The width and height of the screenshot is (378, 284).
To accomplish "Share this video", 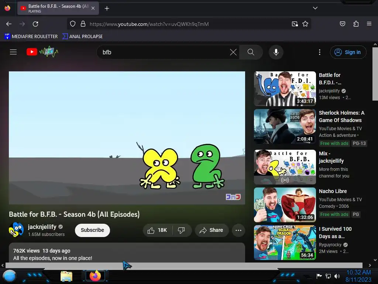I will (211, 230).
